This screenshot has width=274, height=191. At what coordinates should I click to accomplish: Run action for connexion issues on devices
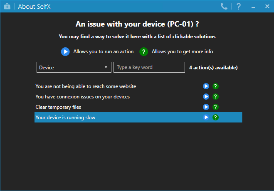tap(206, 97)
